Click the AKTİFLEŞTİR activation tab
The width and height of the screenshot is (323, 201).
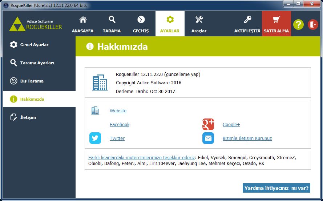click(247, 24)
